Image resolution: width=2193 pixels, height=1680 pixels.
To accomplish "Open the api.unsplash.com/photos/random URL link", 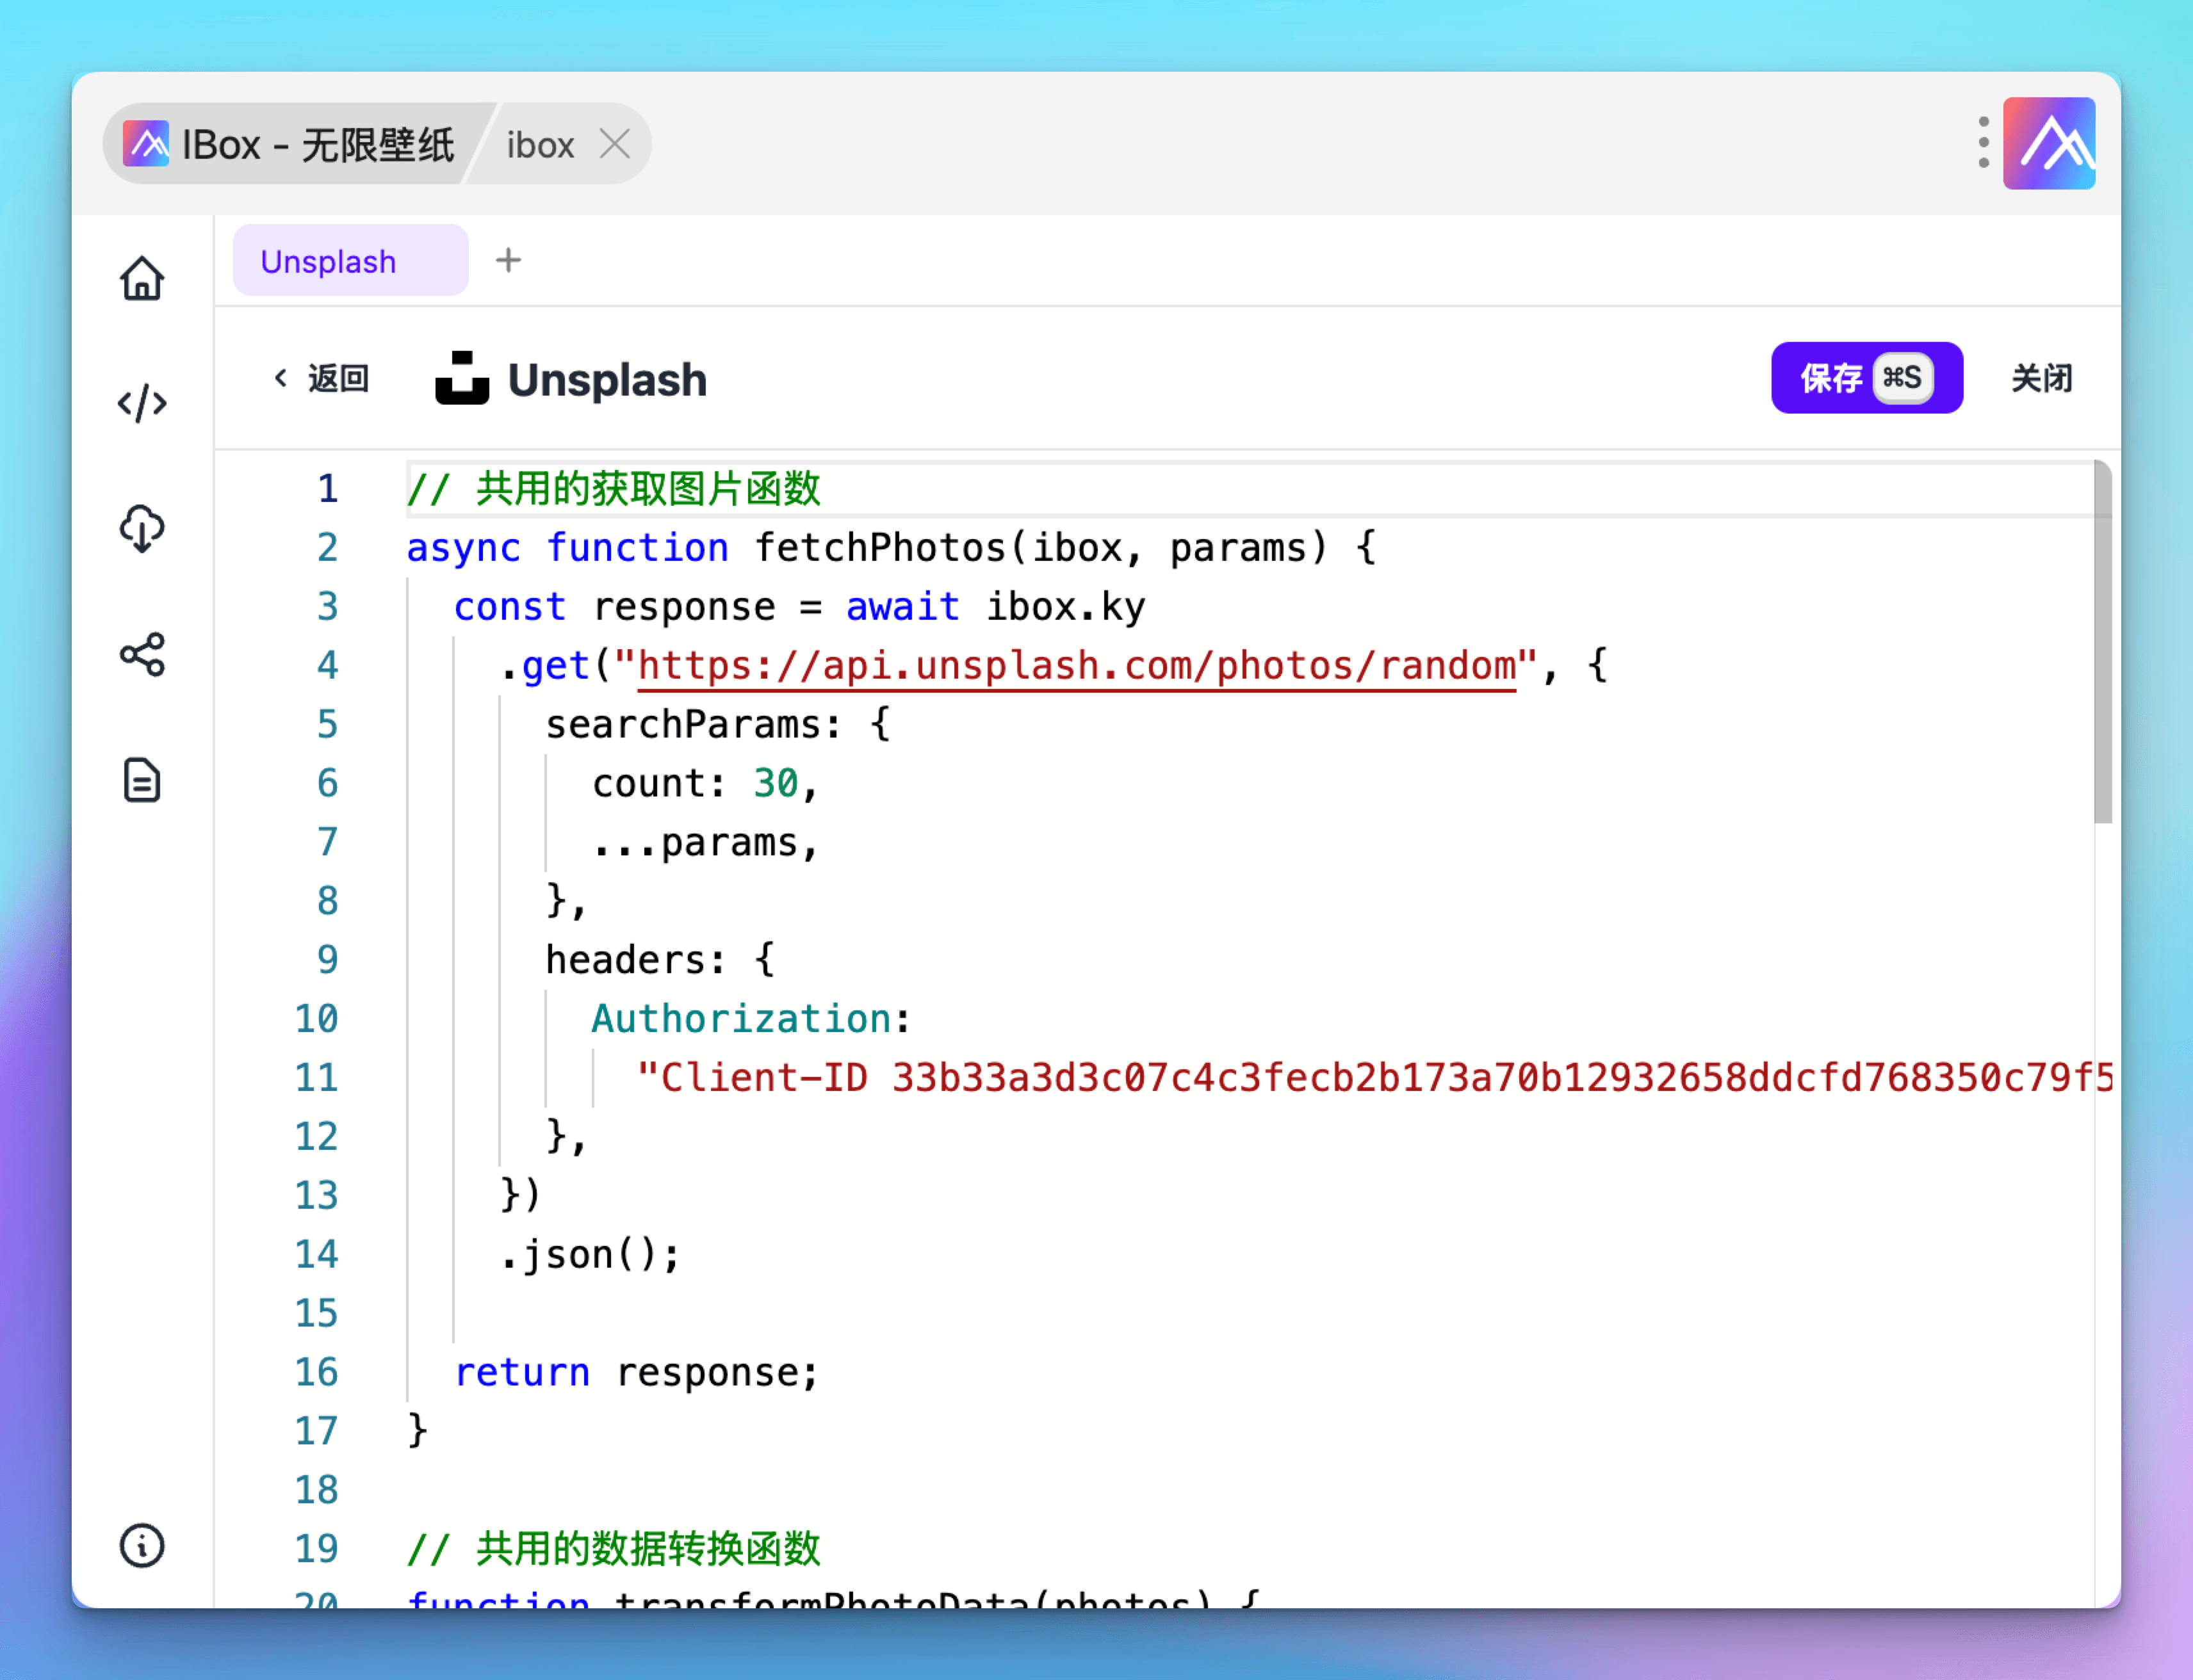I will pos(1077,666).
